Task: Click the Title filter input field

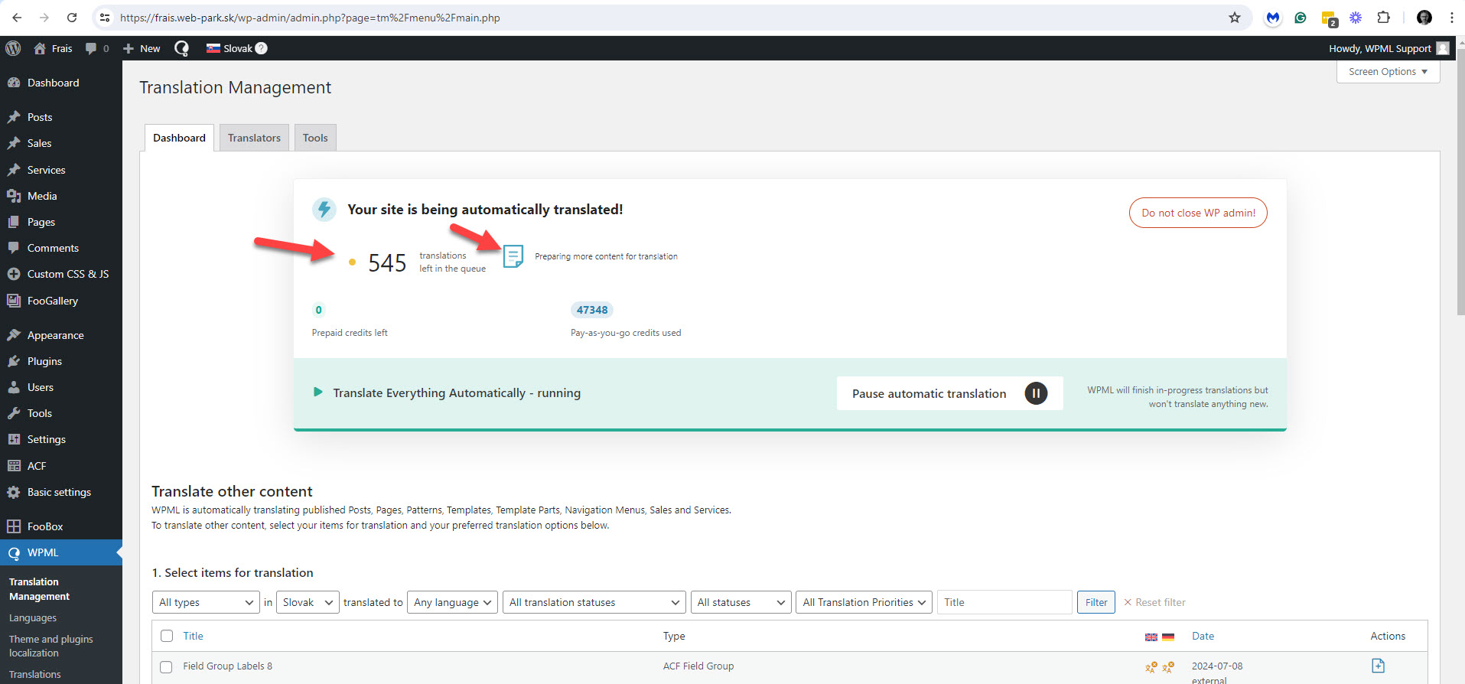Action: [x=1004, y=602]
